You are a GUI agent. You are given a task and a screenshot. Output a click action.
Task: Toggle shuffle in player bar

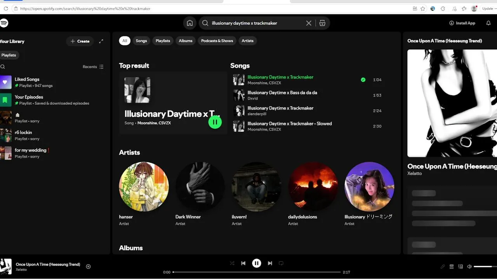click(x=232, y=263)
